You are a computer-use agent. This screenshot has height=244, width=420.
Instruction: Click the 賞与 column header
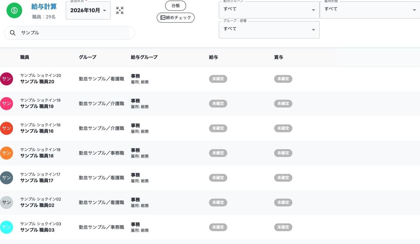tap(279, 57)
